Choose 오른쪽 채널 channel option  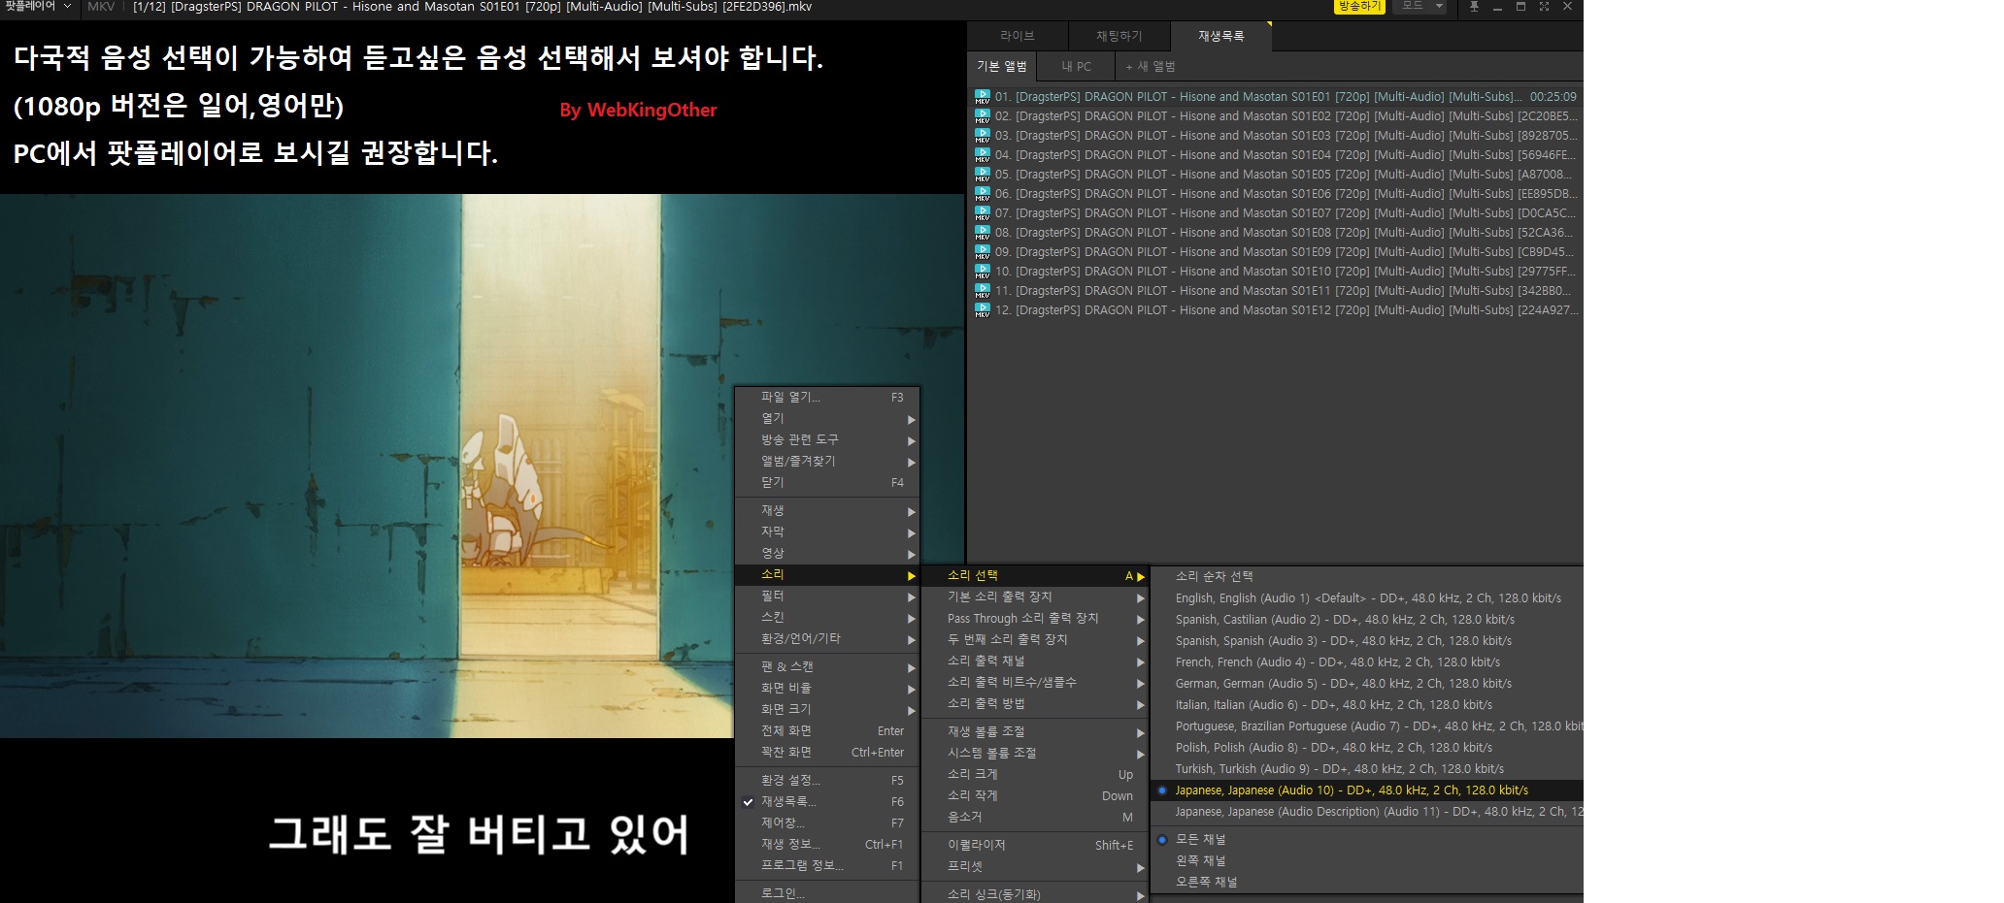click(x=1366, y=882)
